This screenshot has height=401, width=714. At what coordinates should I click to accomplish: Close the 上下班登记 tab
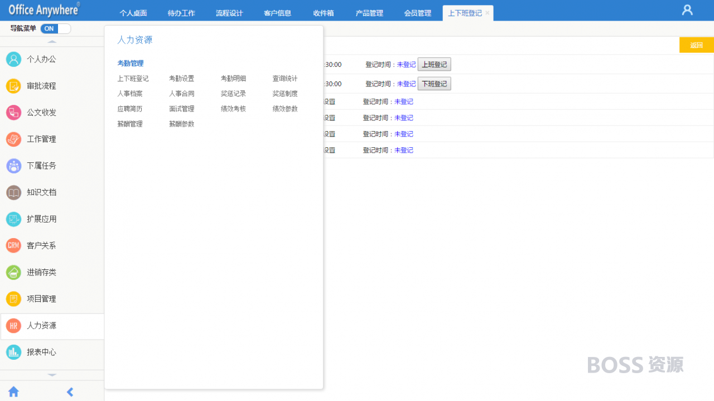488,13
